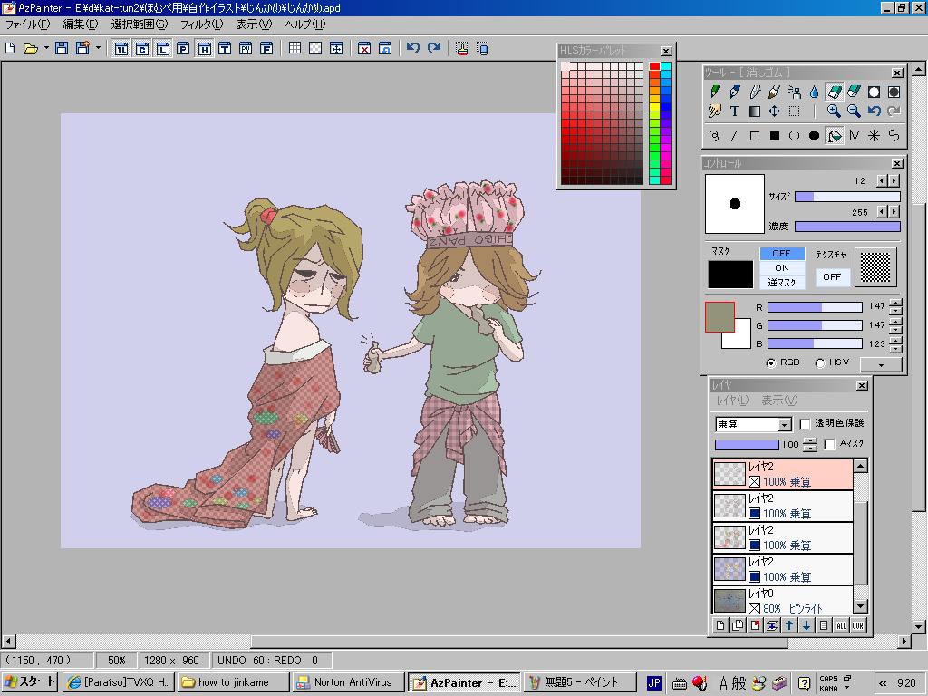Click the undo arrow in main toolbar
The height and width of the screenshot is (696, 928).
click(413, 48)
